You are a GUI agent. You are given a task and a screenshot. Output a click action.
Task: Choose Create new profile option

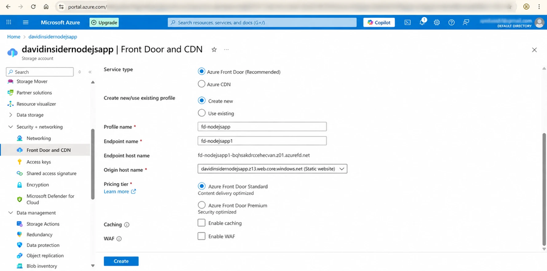201,101
